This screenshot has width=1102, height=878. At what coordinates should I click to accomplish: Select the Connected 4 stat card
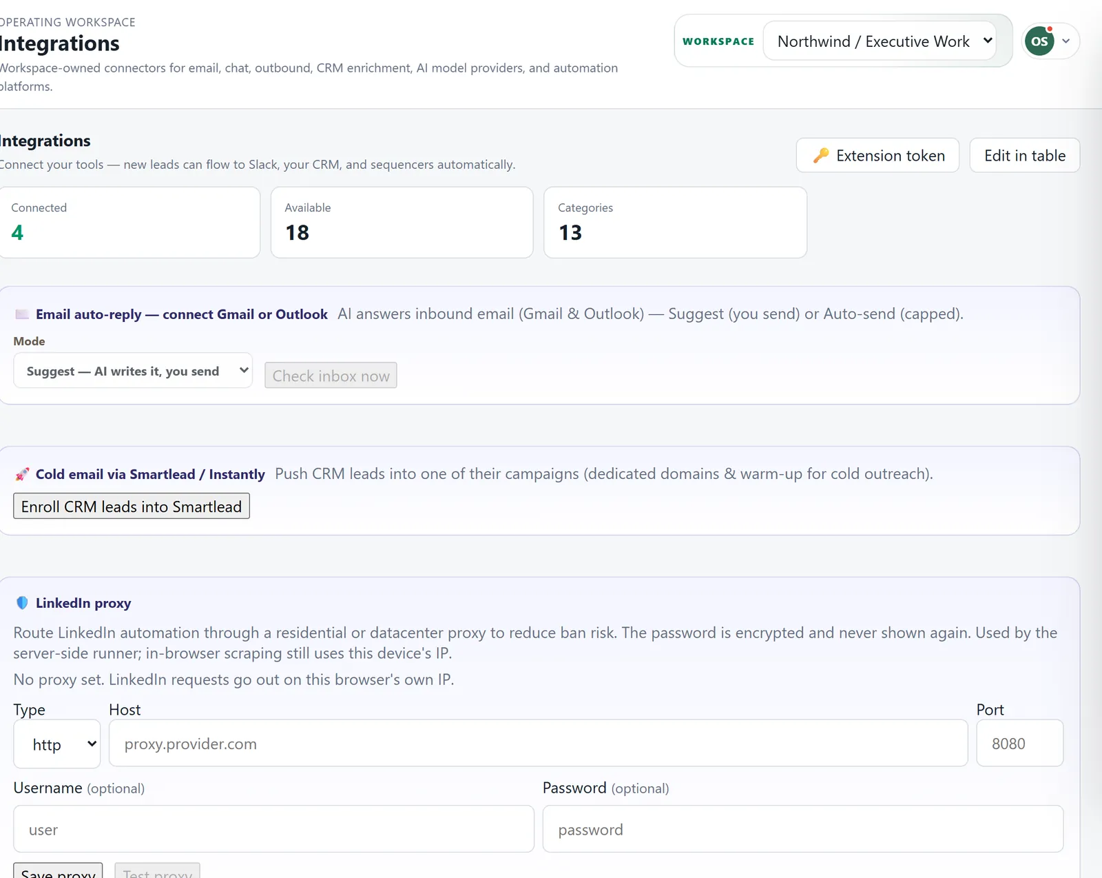tap(129, 223)
